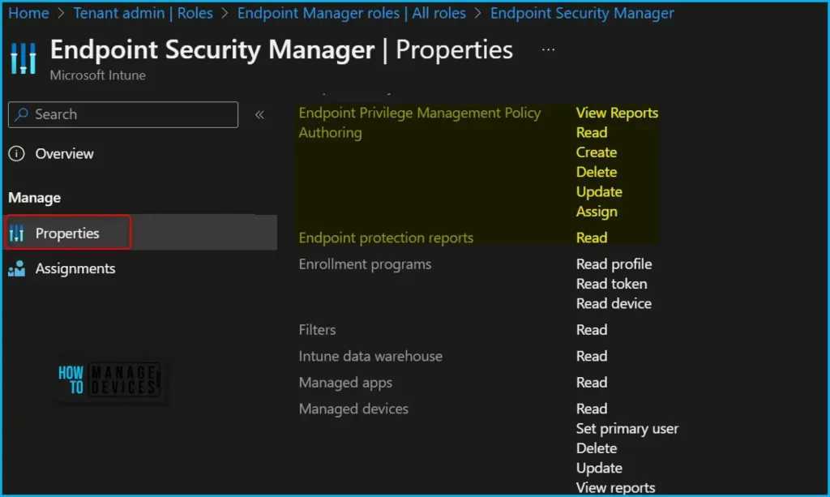Viewport: 830px width, 497px height.
Task: Open the more options ellipsis menu
Action: [549, 49]
